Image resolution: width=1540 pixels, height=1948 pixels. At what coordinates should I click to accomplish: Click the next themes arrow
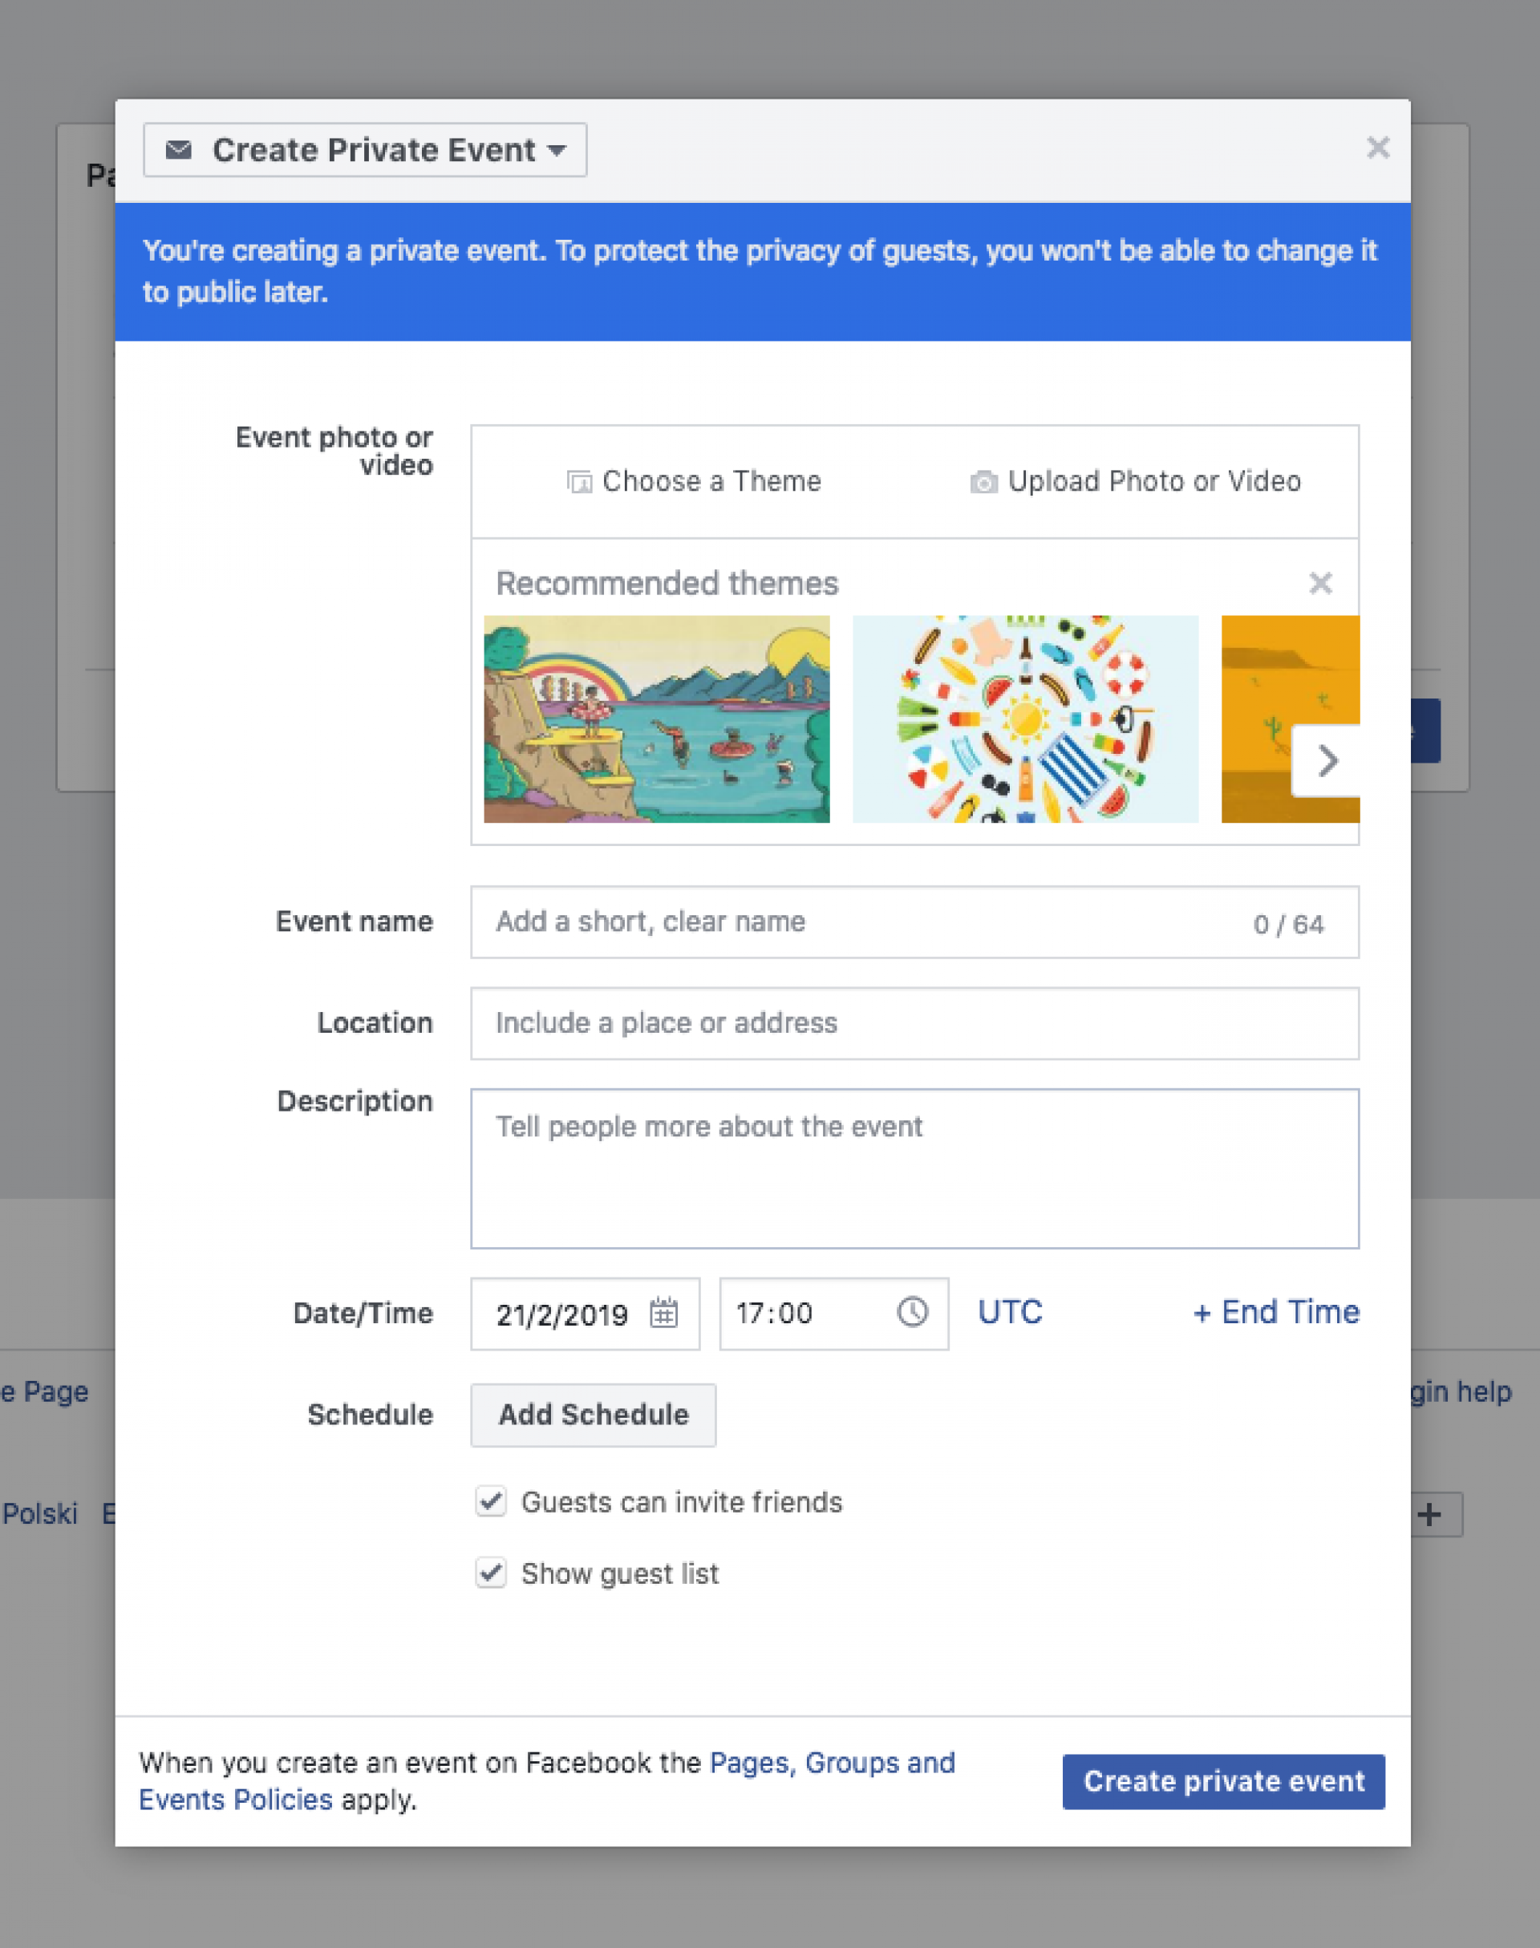pos(1327,761)
